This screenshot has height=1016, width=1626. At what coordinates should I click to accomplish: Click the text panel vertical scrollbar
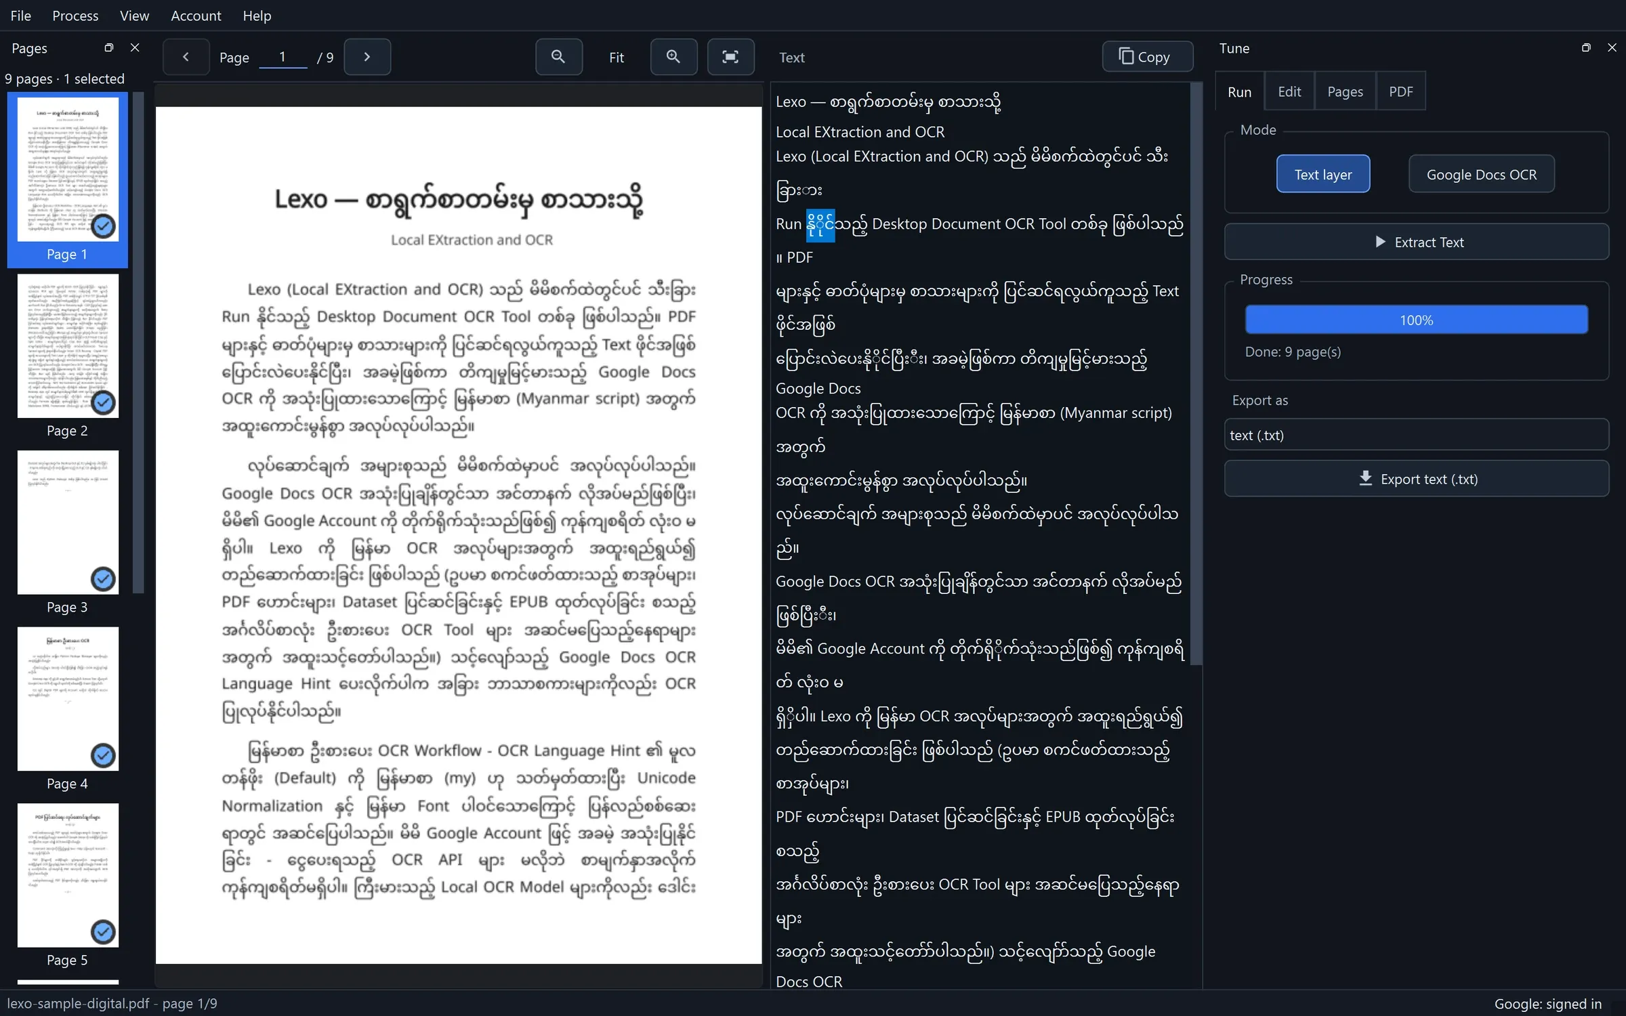[1196, 374]
